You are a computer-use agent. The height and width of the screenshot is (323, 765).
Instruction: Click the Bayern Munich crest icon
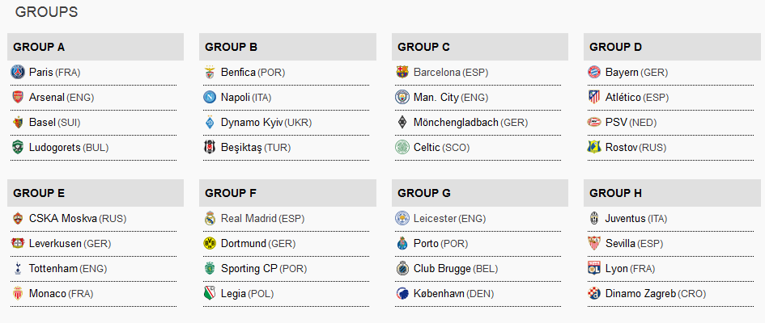coord(594,73)
